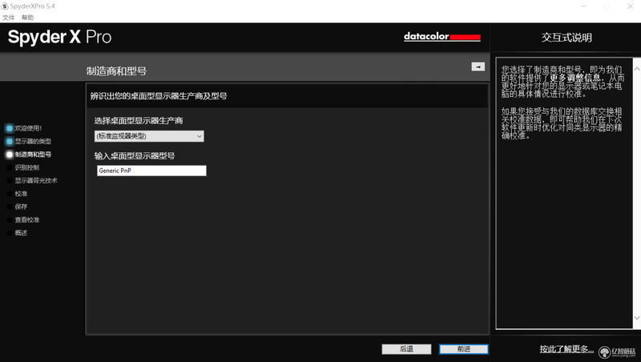Select the 显示器的类型 step in sidebar
This screenshot has height=362, width=641.
[29, 142]
